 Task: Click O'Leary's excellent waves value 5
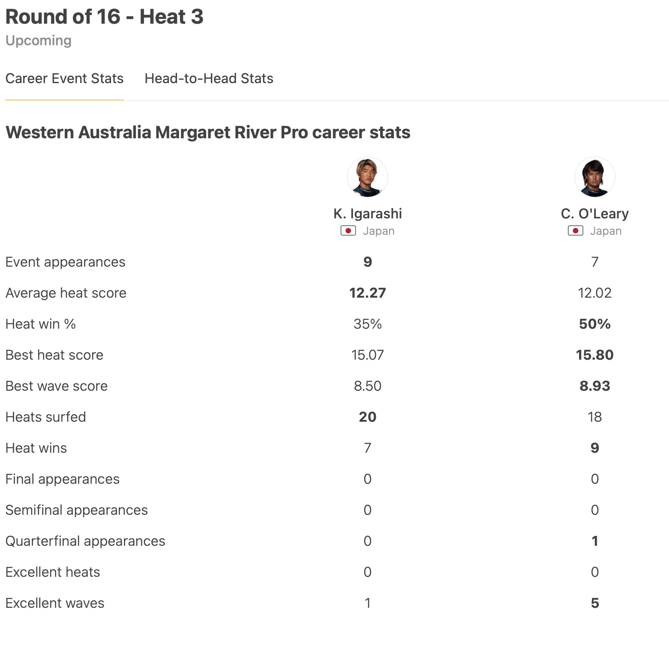pos(595,603)
